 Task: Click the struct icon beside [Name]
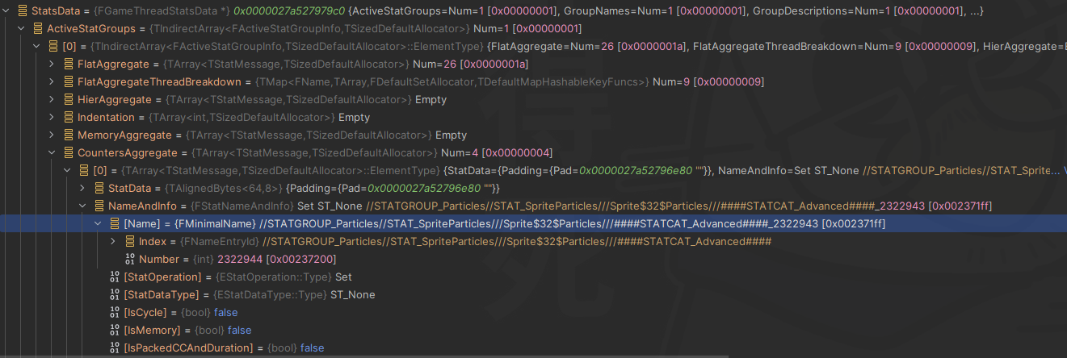(114, 224)
